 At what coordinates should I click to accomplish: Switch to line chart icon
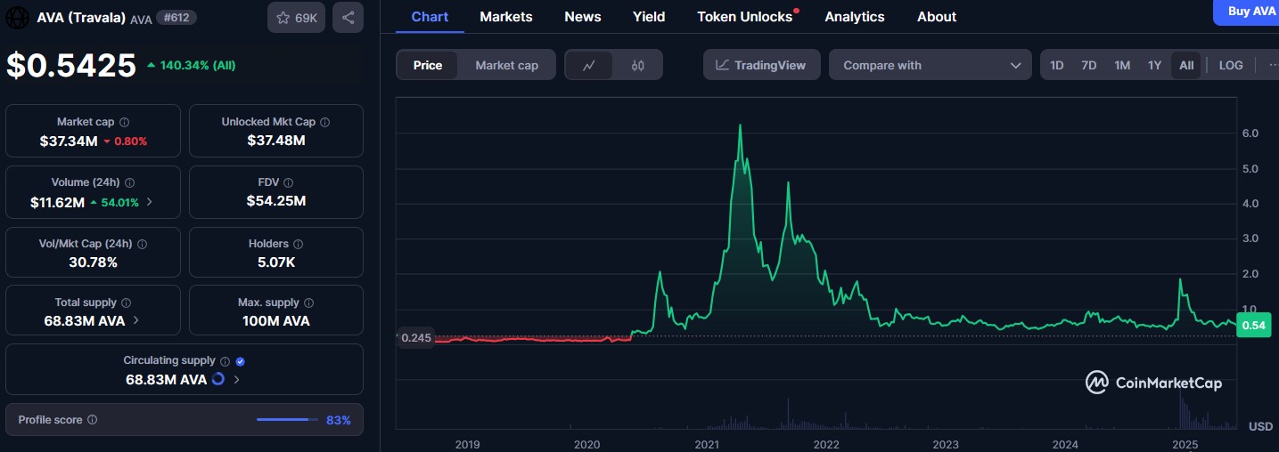click(589, 65)
